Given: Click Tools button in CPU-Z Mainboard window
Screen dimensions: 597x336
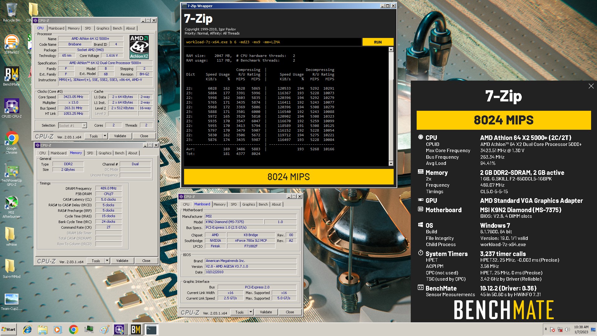Looking at the screenshot, I should 239,312.
